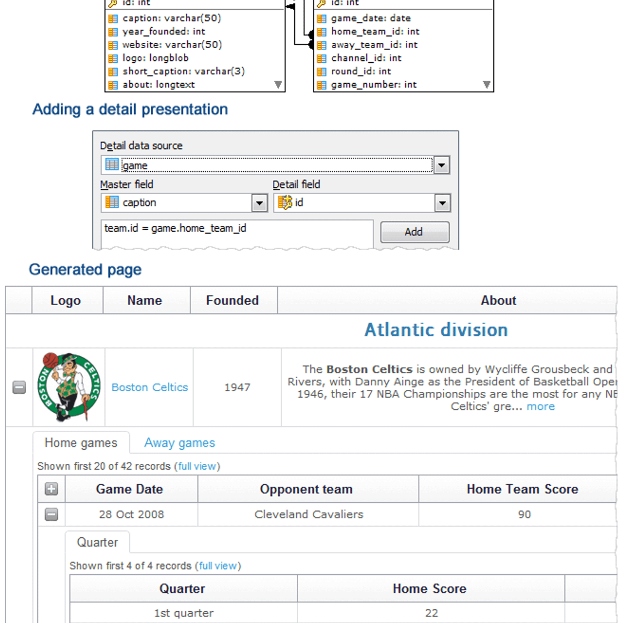The image size is (623, 623).
Task: Click the 1947 founded cell
Action: pos(237,387)
